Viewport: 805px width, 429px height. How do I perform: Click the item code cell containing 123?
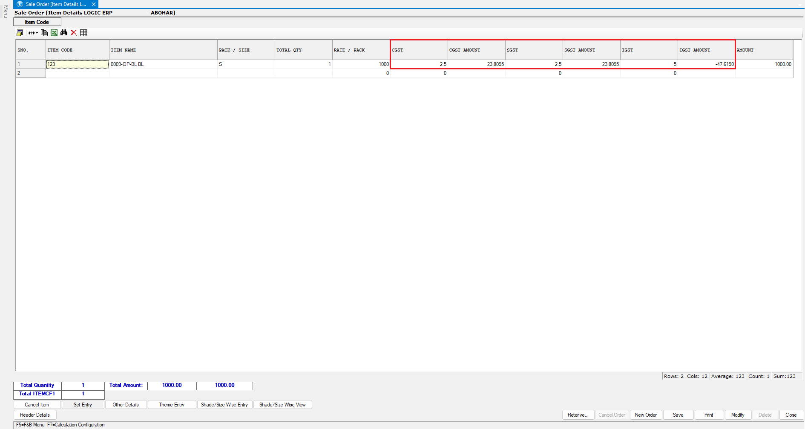coord(77,64)
